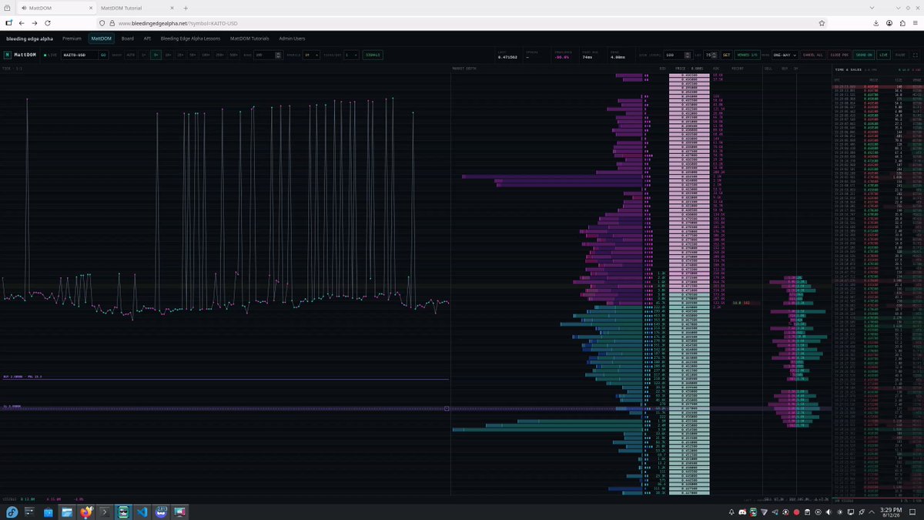The width and height of the screenshot is (924, 520).
Task: Open the Firefox icon in the taskbar
Action: coord(85,512)
